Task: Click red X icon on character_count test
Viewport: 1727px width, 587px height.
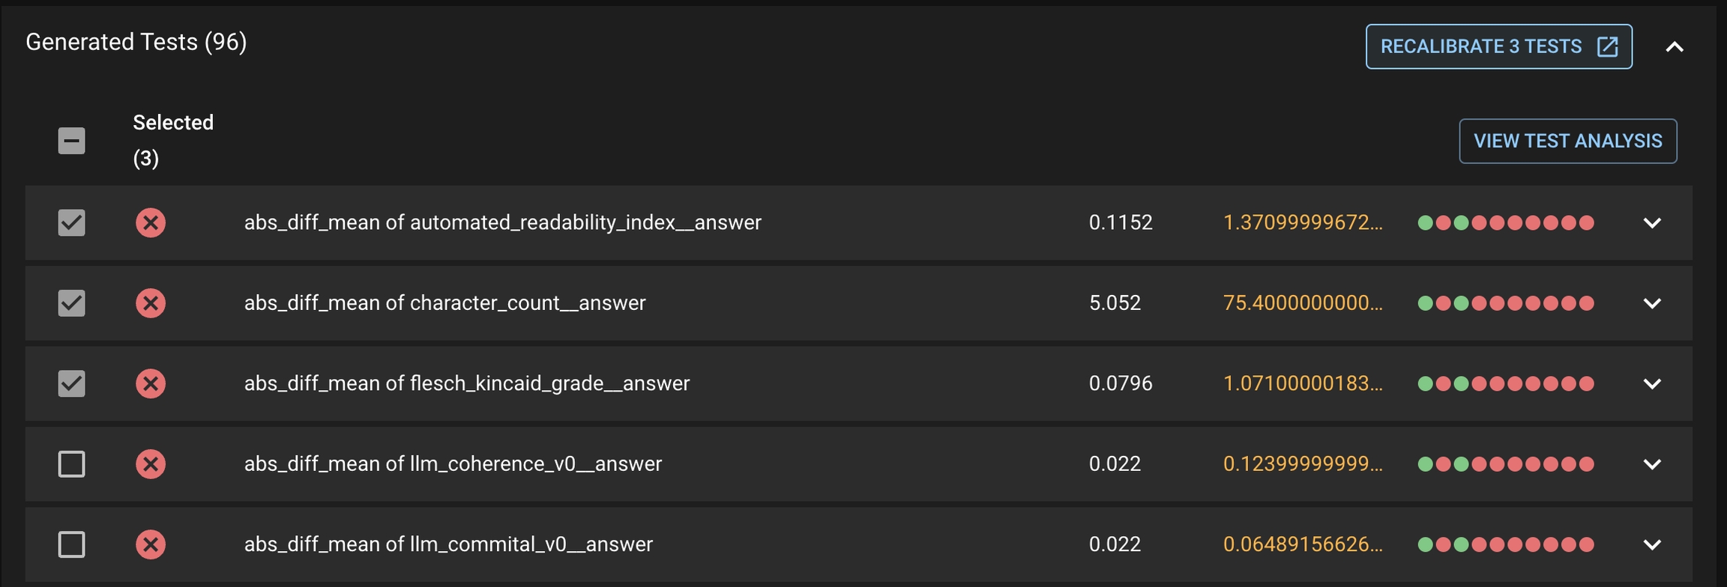Action: click(151, 303)
